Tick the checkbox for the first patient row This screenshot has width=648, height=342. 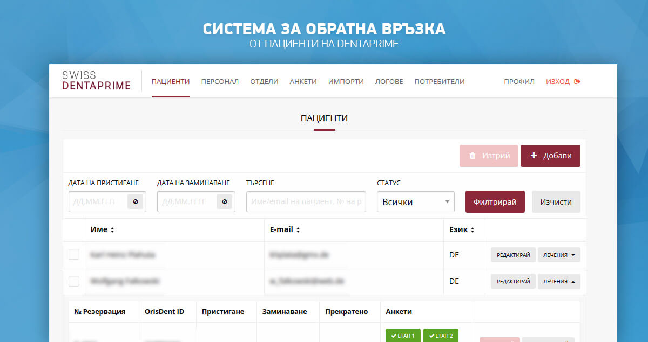pyautogui.click(x=74, y=254)
